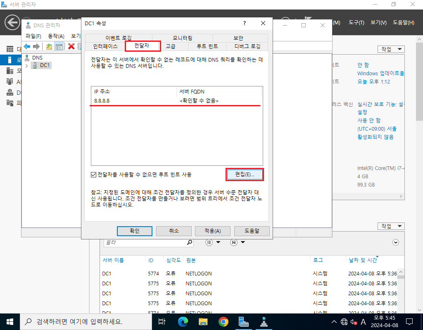
Task: Open Google Chrome from taskbar
Action: 223,322
